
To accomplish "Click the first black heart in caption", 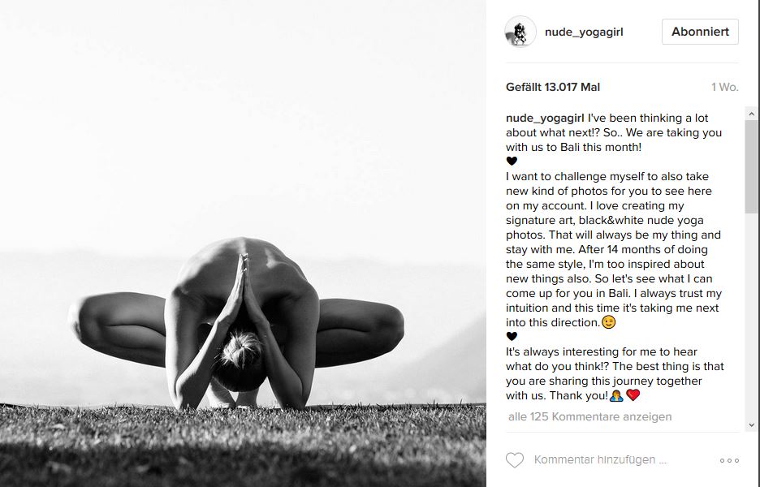I will (512, 162).
